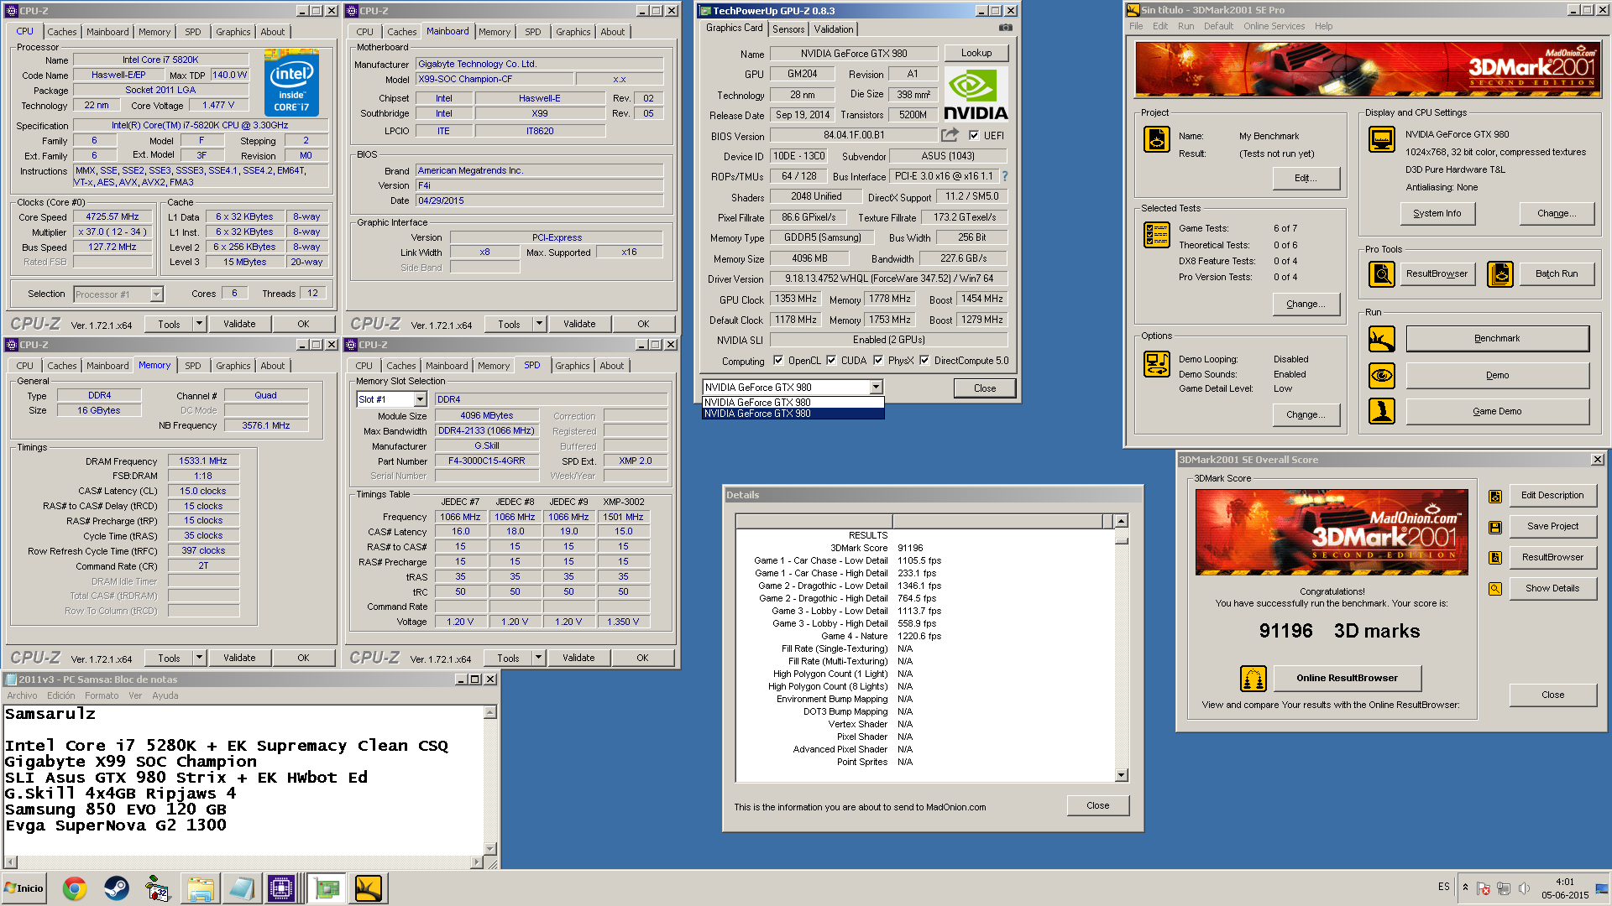
Task: Click the Edit... button in the Project section
Action: pos(1306,178)
